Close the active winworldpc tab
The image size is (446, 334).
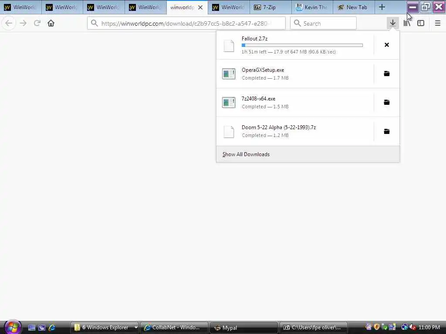(x=200, y=7)
